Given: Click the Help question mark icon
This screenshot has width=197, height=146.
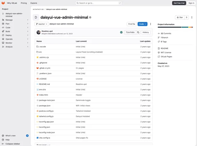Looking at the screenshot, I should point(3,140).
